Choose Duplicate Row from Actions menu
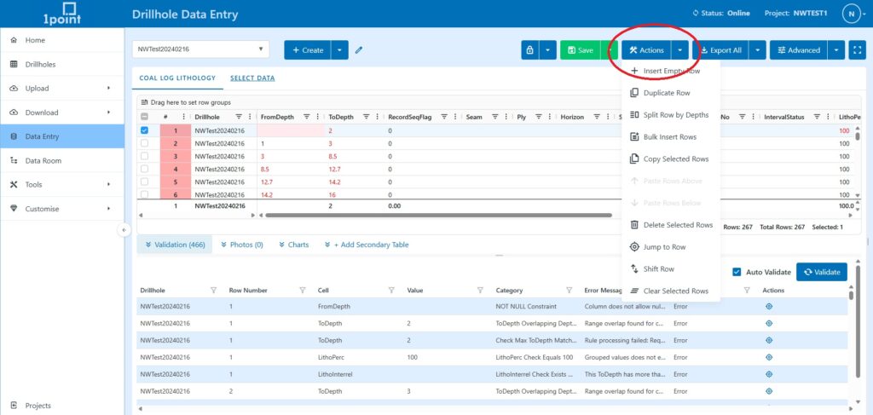This screenshot has width=873, height=415. (x=667, y=92)
